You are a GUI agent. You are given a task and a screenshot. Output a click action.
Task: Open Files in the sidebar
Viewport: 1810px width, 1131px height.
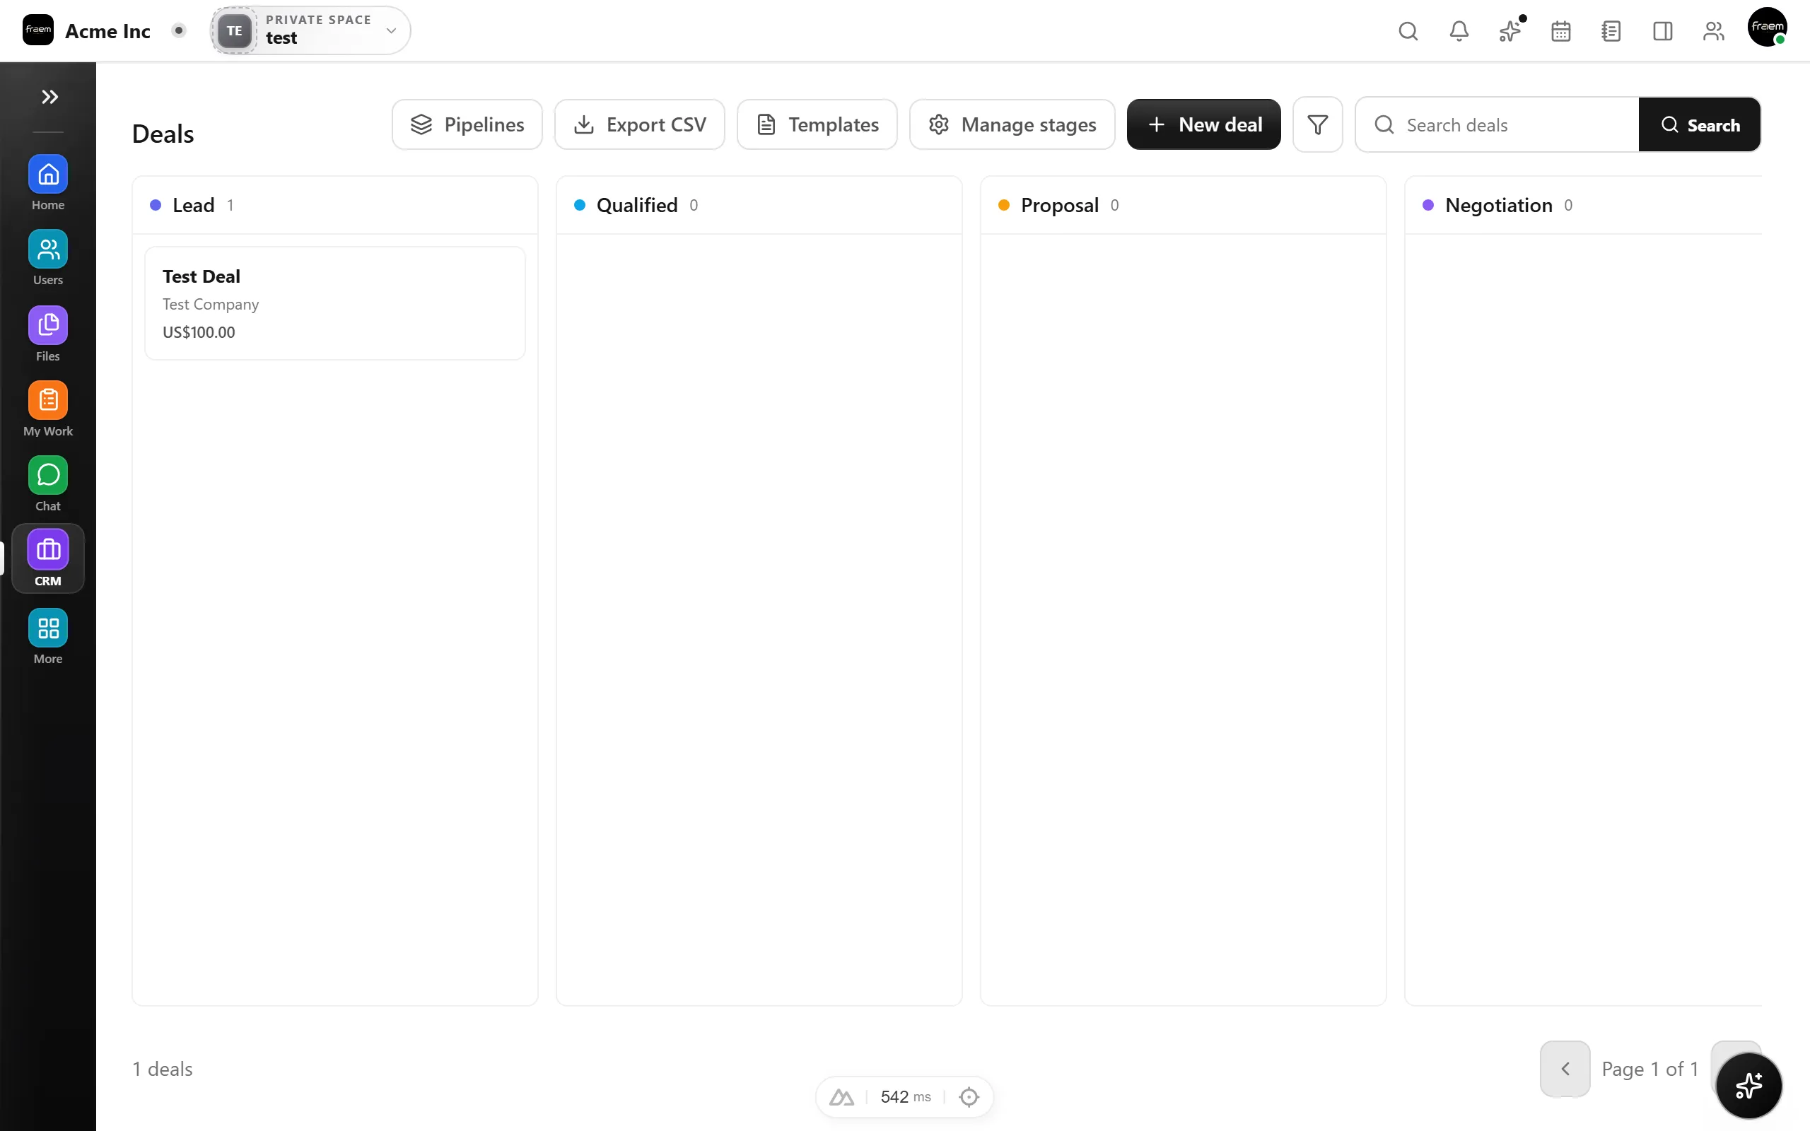(48, 334)
